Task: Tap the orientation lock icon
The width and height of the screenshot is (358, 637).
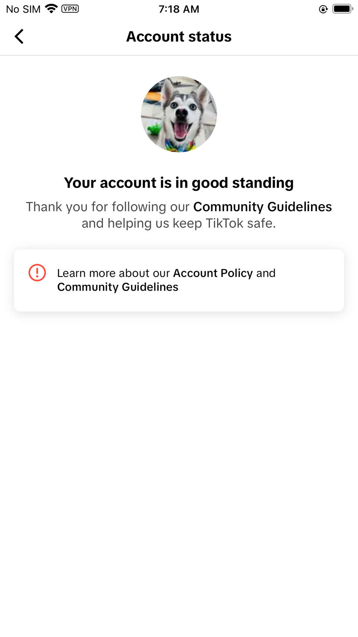Action: pos(323,9)
